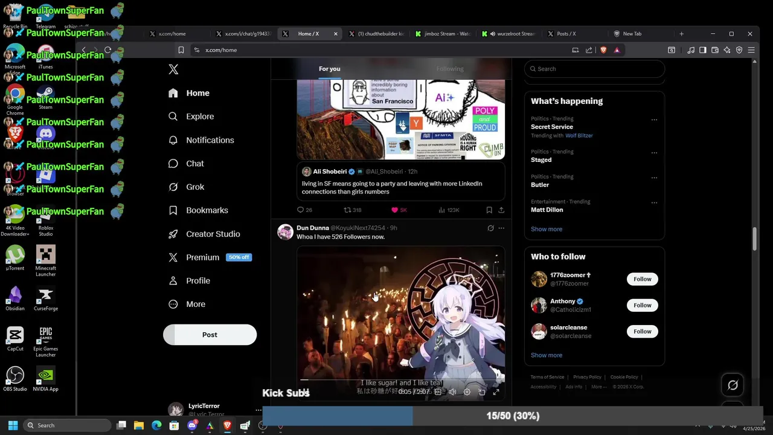The height and width of the screenshot is (435, 773).
Task: Open Grok explain icon on Dun Dunna post
Action: (490, 228)
